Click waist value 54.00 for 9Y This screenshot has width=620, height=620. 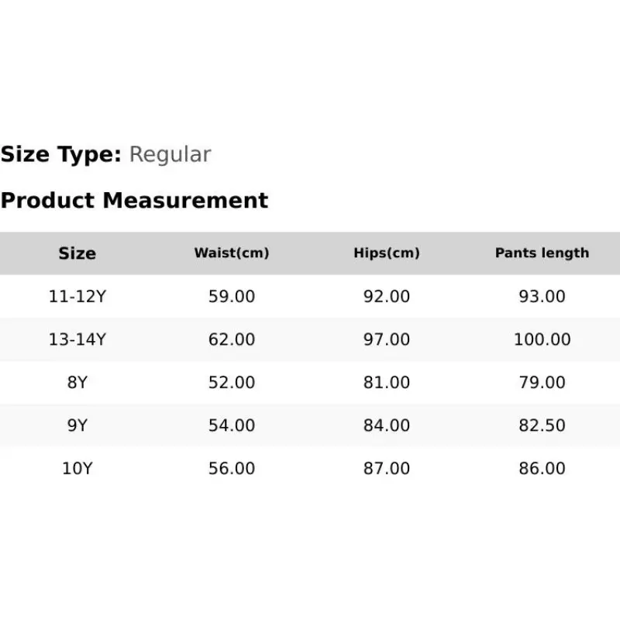[x=232, y=425]
